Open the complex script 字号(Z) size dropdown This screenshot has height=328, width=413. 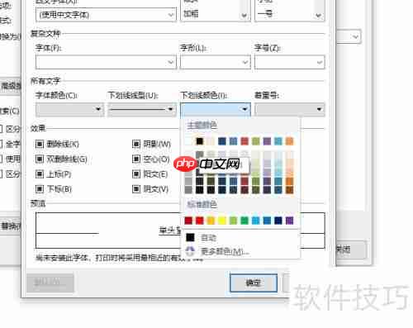[290, 62]
